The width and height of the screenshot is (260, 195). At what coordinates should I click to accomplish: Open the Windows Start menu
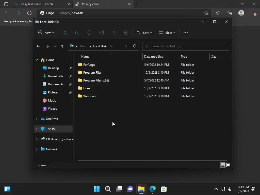(96, 189)
